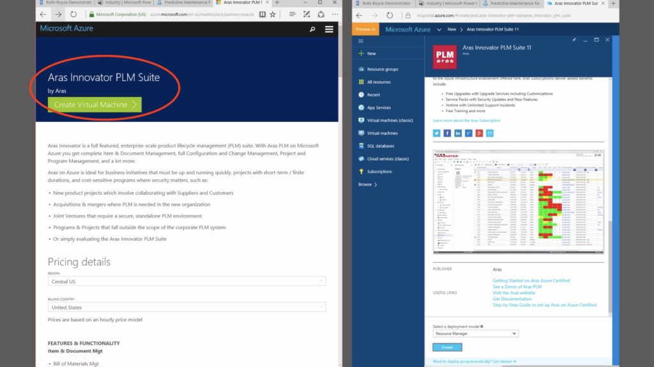Click the search magnifier on Azure marketplace page

point(312,29)
